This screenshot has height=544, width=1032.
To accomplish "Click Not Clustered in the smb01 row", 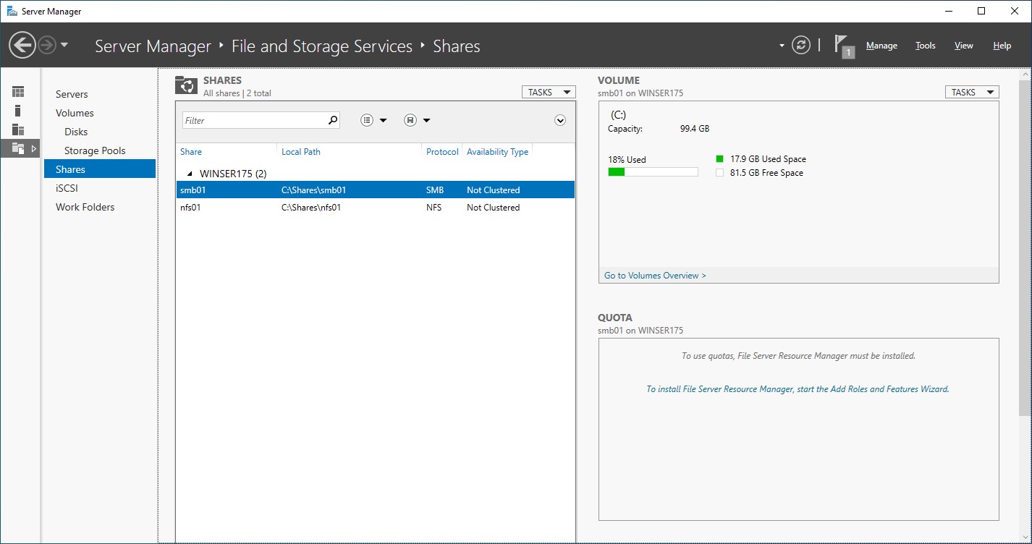I will [493, 190].
